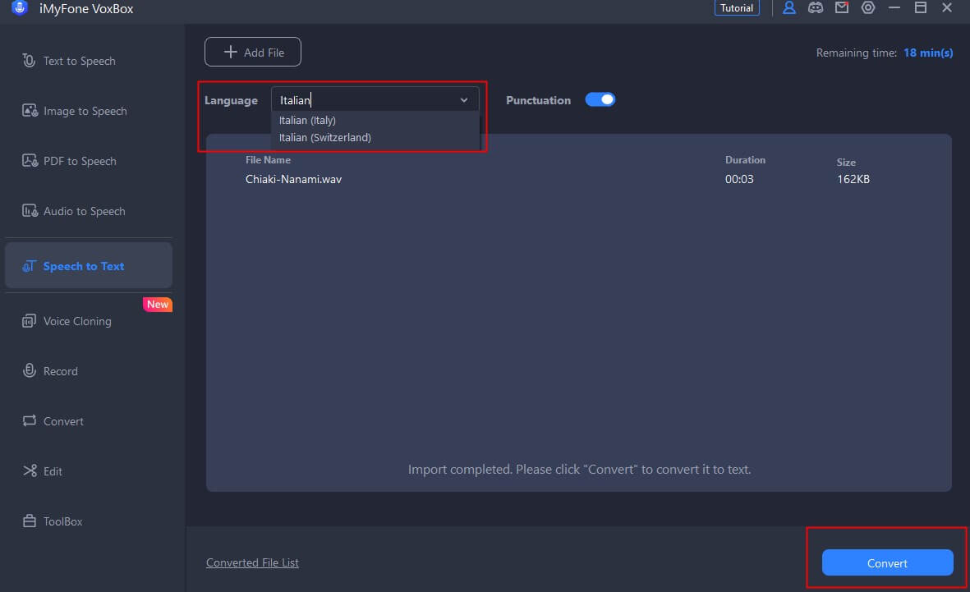Toggle the Punctuation switch
Viewport: 970px width, 592px height.
click(x=600, y=99)
